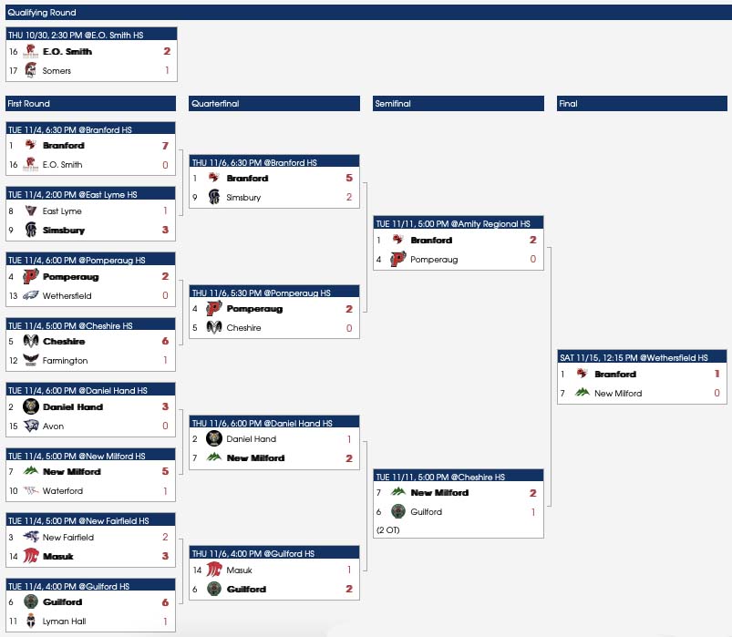The height and width of the screenshot is (637, 732).
Task: Select Simsbury team name in the Quarterfinal
Action: tap(243, 198)
